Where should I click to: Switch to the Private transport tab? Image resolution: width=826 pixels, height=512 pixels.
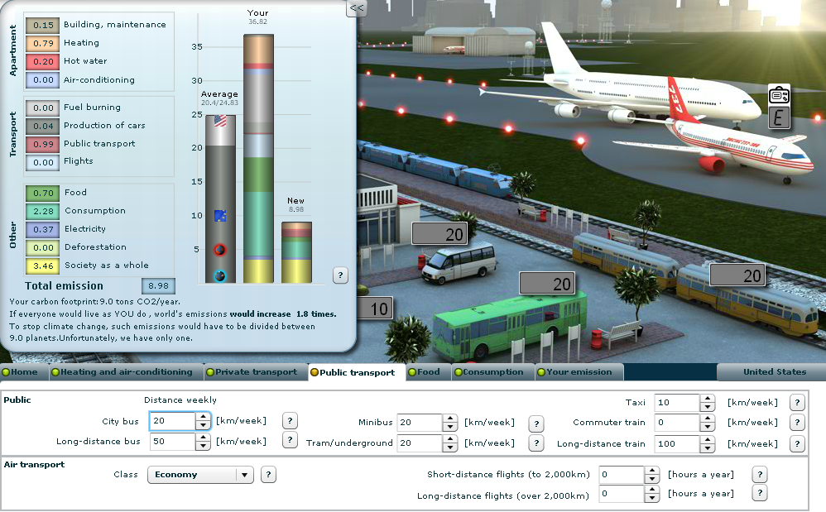[x=256, y=372]
